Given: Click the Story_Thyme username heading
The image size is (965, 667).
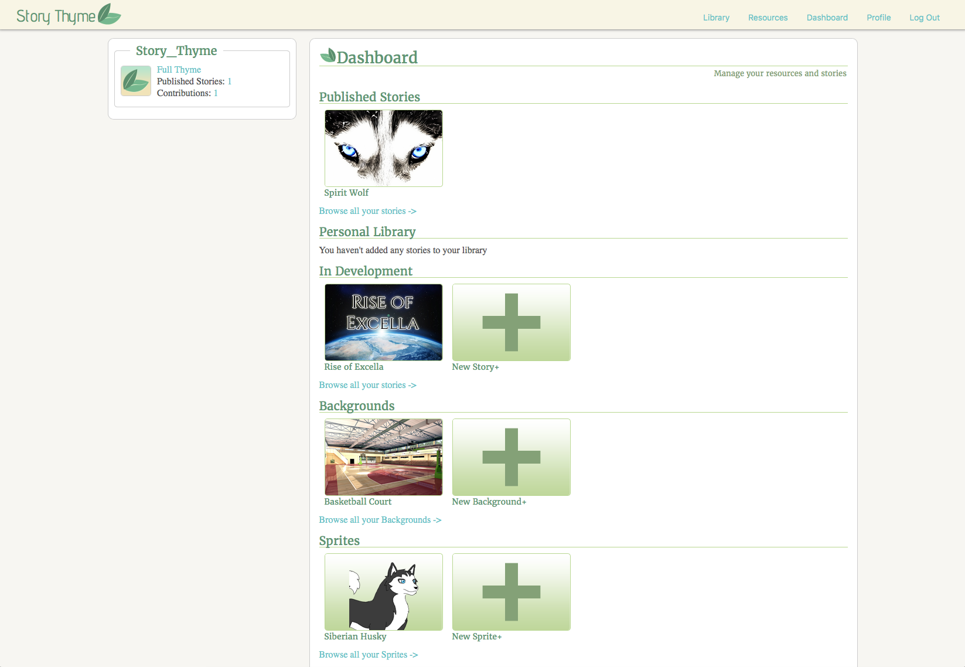Looking at the screenshot, I should click(x=176, y=51).
